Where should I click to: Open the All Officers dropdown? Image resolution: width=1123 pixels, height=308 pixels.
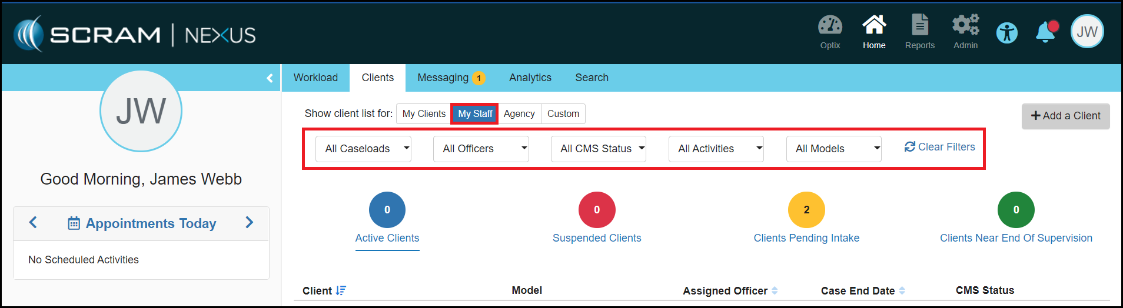coord(481,149)
